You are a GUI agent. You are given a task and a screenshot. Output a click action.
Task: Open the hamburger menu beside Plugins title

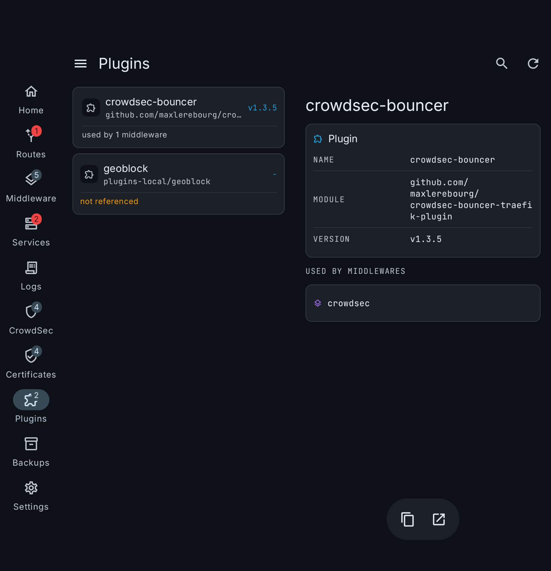click(x=80, y=63)
